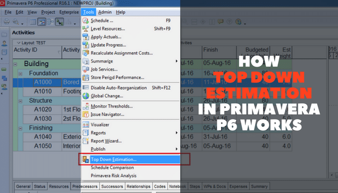
Task: Select Schedule Comparison entry
Action: (130, 167)
